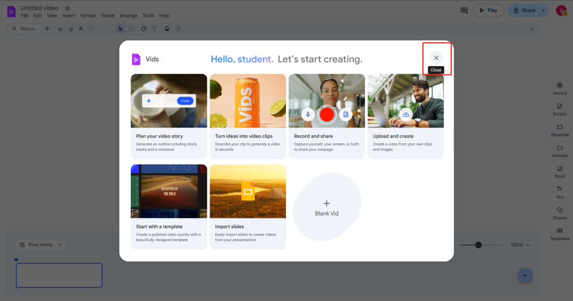Open the Scene menu
Screen dimensions: 573x301
(x=108, y=16)
